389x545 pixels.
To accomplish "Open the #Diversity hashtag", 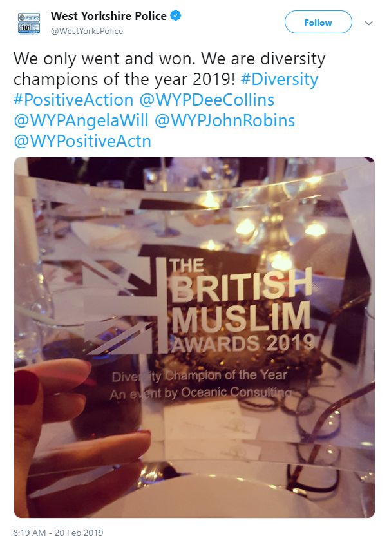I will coord(280,79).
